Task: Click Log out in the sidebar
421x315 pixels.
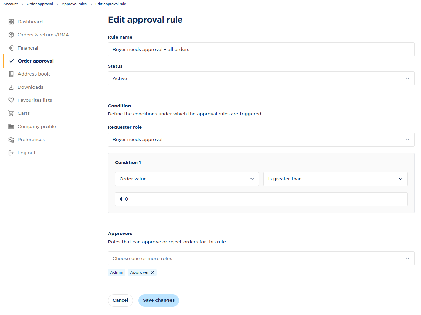Action: pos(27,153)
